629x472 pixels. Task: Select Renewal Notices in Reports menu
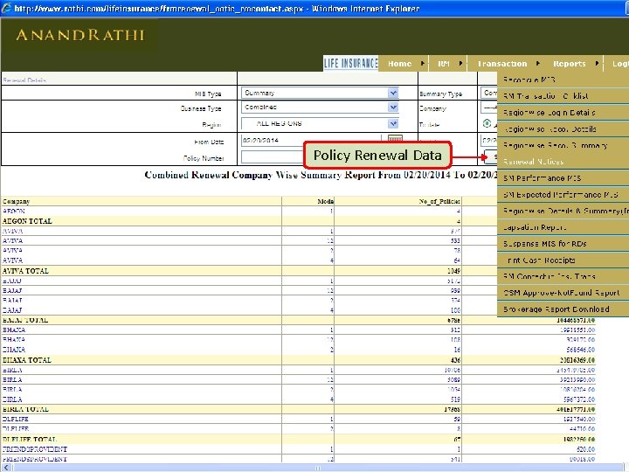pos(563,162)
